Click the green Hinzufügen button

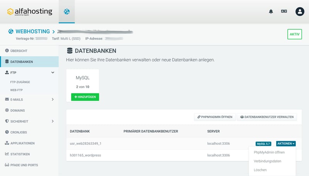pyautogui.click(x=85, y=97)
